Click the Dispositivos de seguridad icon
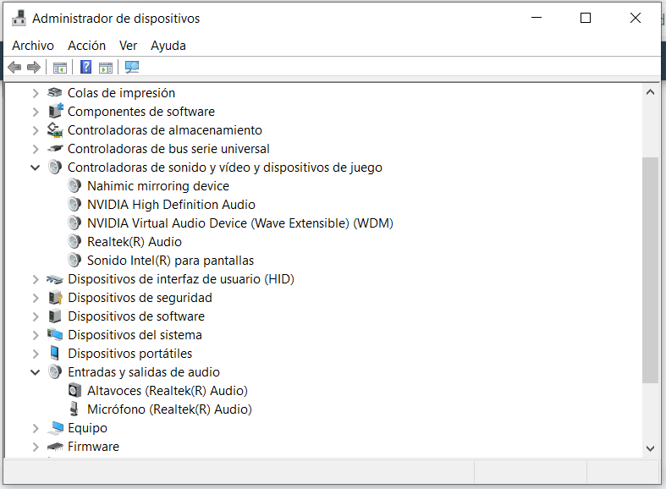Screen dimensions: 666x489 55,298
